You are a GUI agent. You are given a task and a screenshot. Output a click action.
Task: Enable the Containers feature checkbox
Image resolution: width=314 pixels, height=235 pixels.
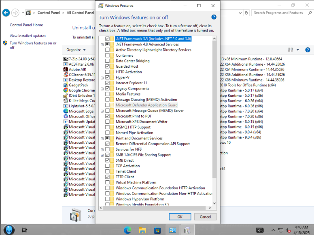107,56
